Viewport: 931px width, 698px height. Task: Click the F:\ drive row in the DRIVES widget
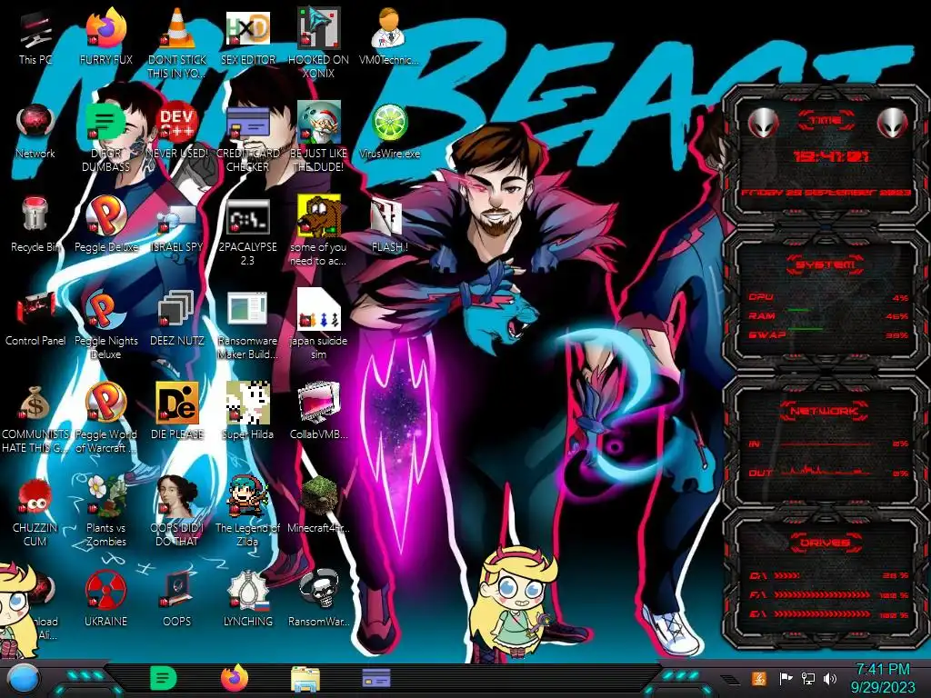click(829, 594)
